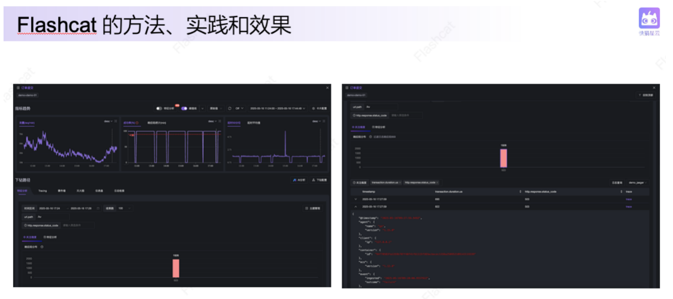Image resolution: width=673 pixels, height=299 pixels.
Task: Click the list icon beside the right panel title
Action: point(347,88)
